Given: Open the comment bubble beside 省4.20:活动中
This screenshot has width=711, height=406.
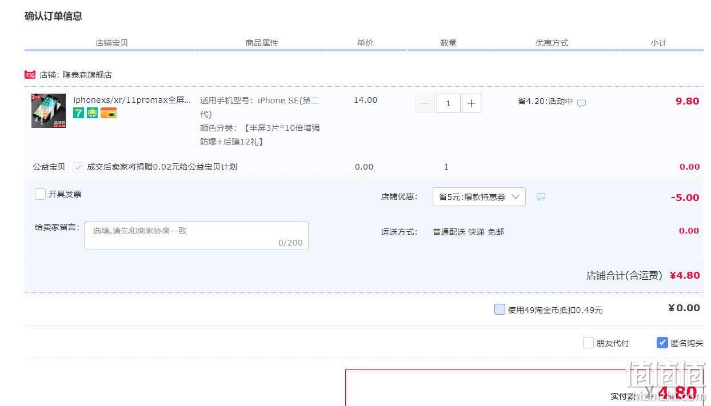Looking at the screenshot, I should click(x=581, y=103).
